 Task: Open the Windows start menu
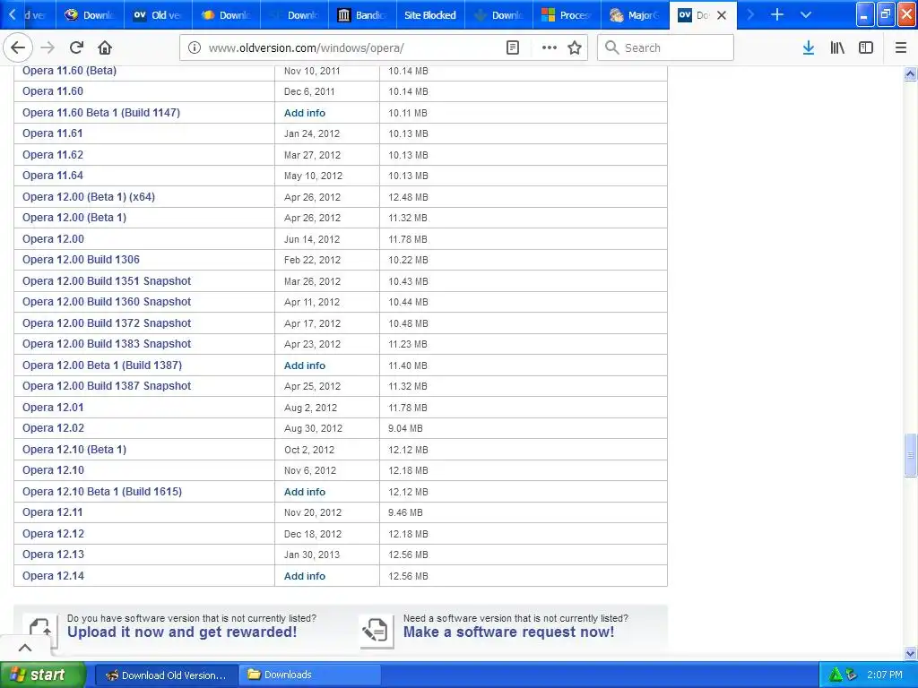[43, 675]
